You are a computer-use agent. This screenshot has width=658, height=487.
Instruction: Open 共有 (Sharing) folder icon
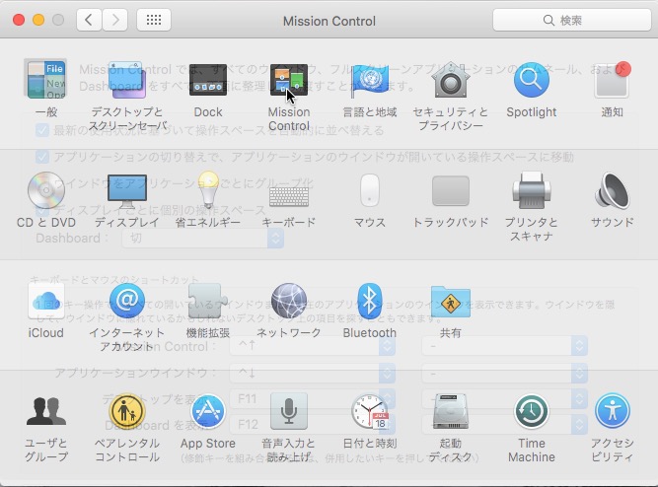tap(450, 302)
